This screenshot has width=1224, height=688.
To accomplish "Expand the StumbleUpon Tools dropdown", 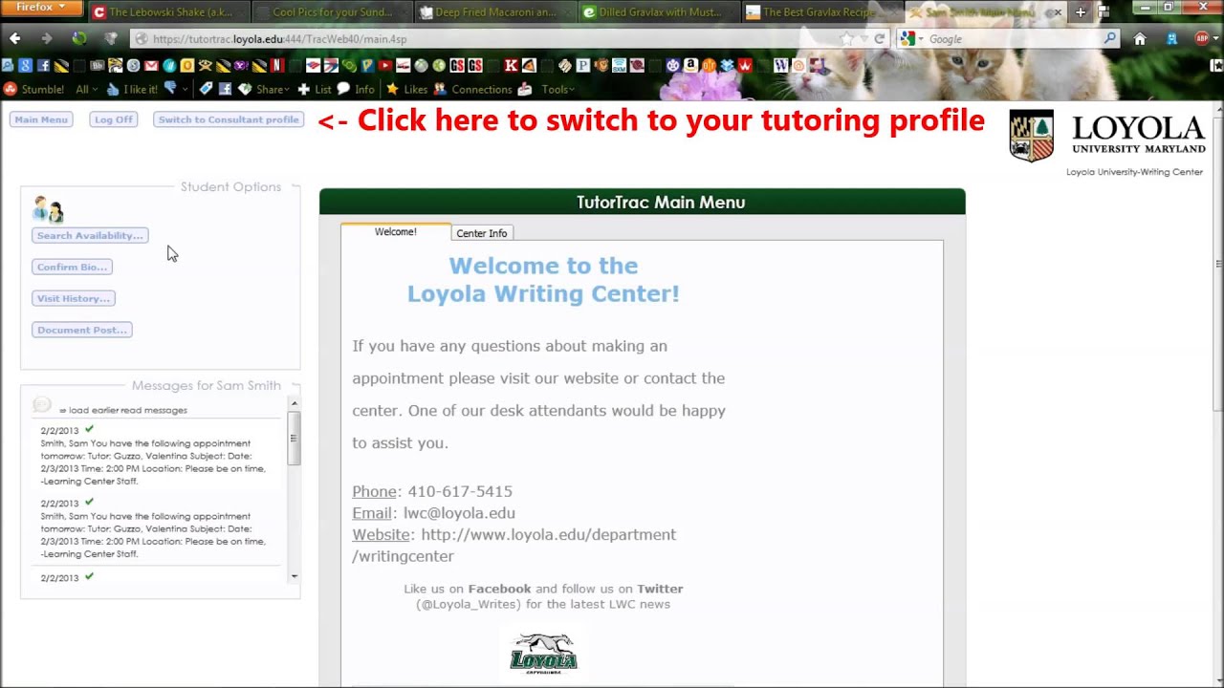I will (557, 89).
